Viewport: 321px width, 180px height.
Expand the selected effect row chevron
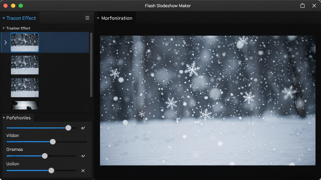6,42
